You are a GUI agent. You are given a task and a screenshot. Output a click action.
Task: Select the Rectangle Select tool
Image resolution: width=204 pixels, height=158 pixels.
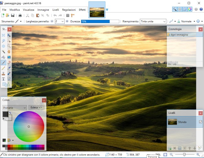[3, 35]
